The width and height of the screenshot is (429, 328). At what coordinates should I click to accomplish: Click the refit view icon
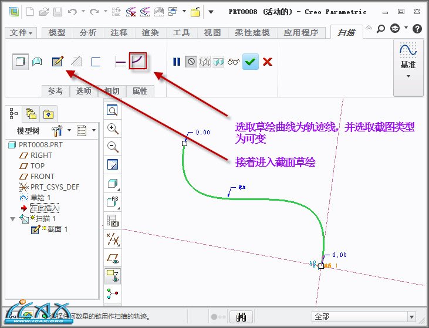[x=112, y=110]
